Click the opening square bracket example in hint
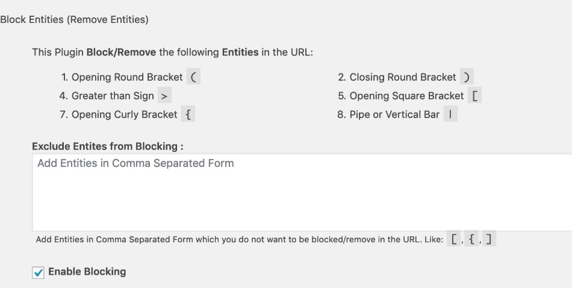The height and width of the screenshot is (288, 572). 454,239
